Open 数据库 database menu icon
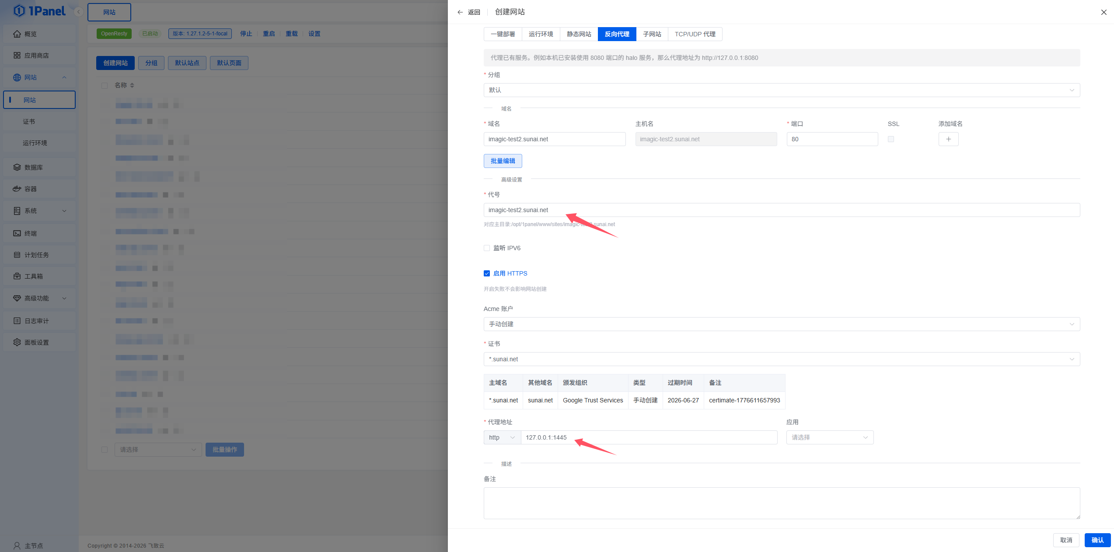1114x552 pixels. pos(17,167)
